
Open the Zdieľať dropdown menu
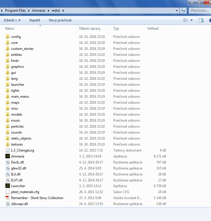[12, 20]
